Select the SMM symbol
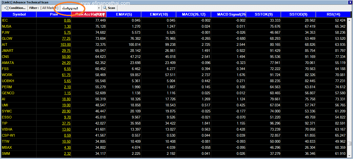This screenshot has width=353, height=159. pos(6,153)
